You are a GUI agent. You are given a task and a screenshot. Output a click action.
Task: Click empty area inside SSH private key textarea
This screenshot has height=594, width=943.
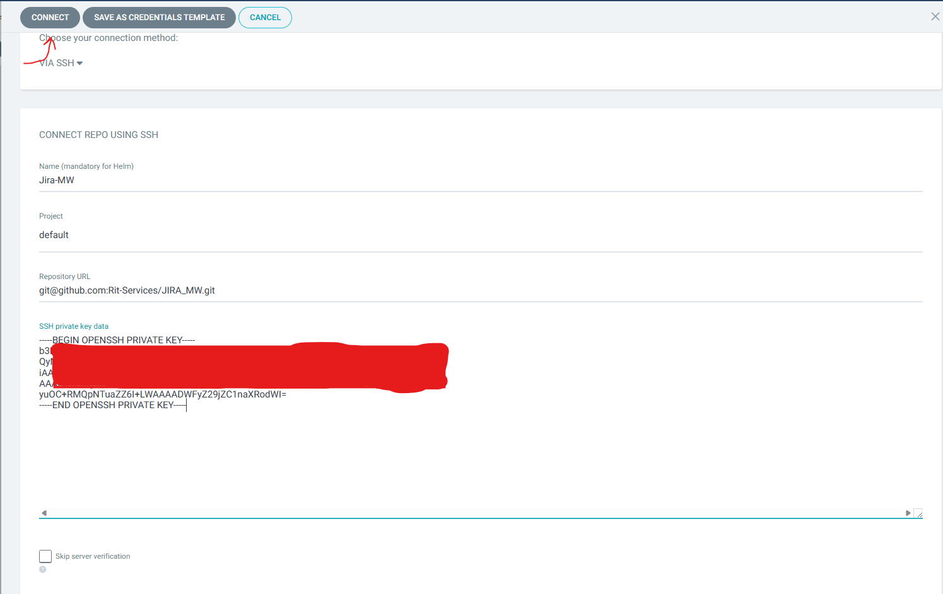[481, 460]
